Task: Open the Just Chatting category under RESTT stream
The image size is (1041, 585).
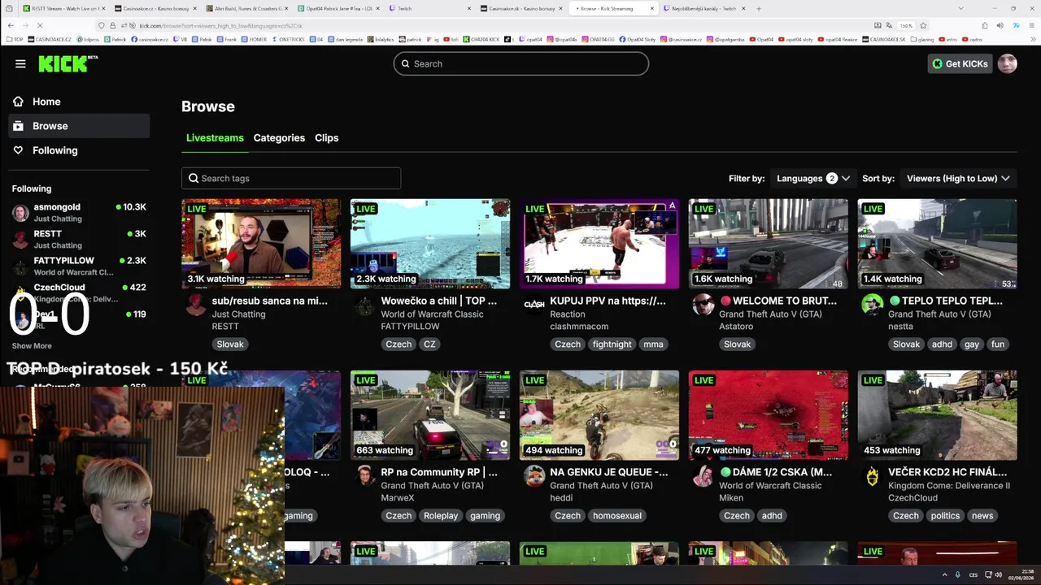Action: pyautogui.click(x=238, y=314)
